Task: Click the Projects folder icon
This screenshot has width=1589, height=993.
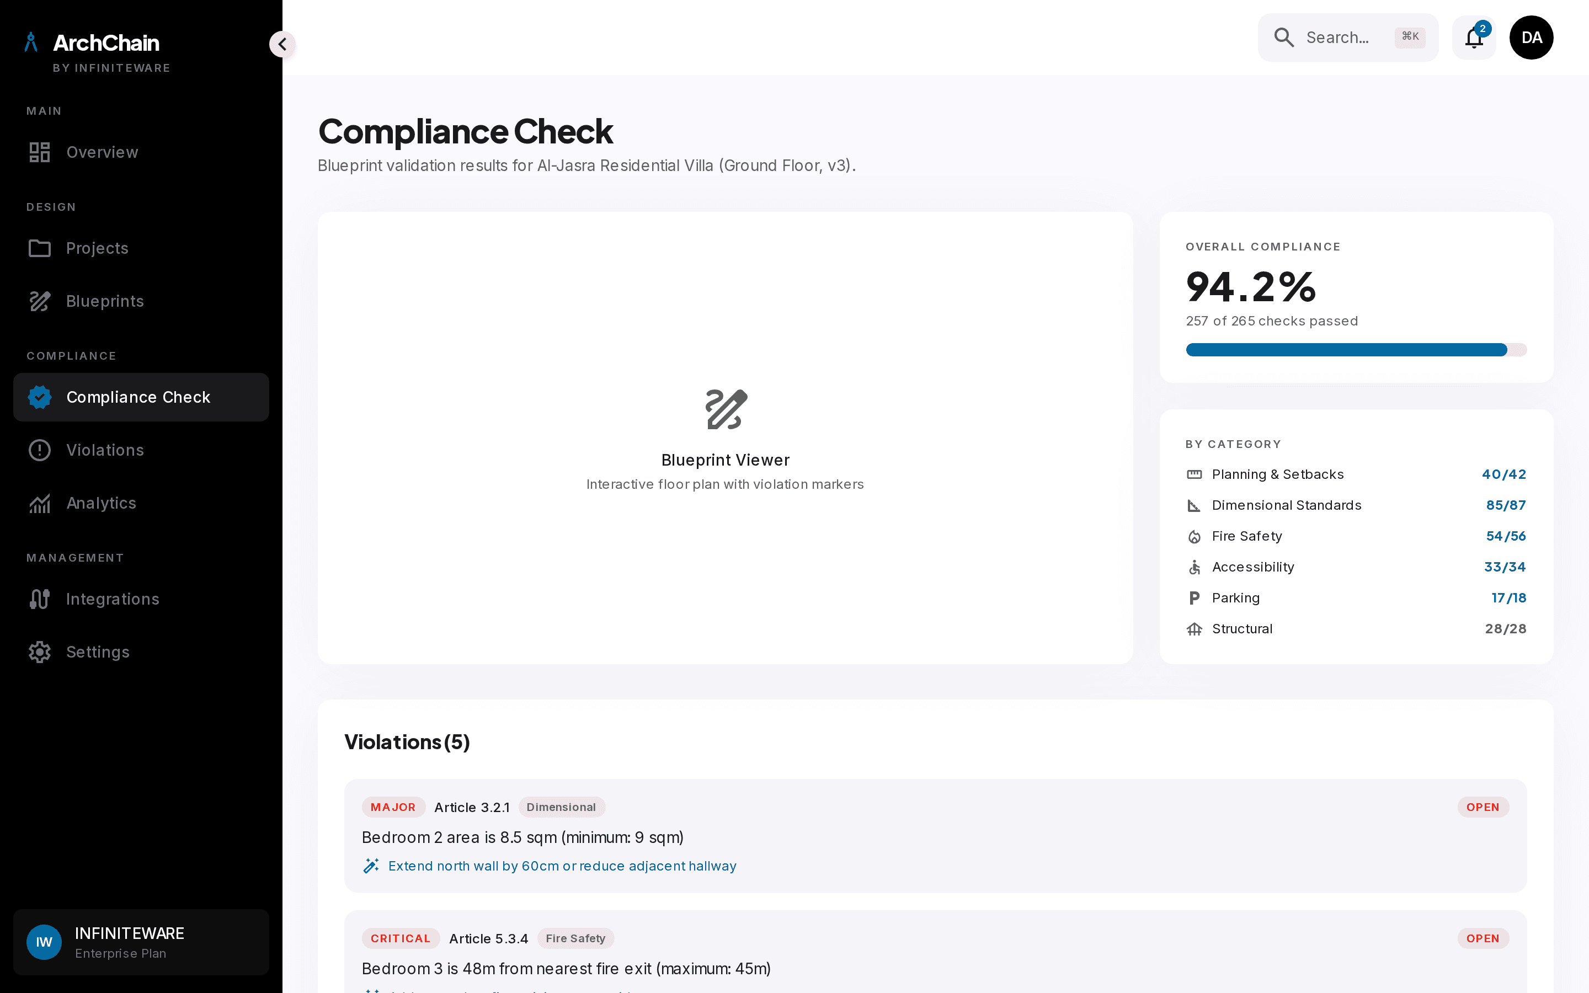Action: click(x=39, y=248)
